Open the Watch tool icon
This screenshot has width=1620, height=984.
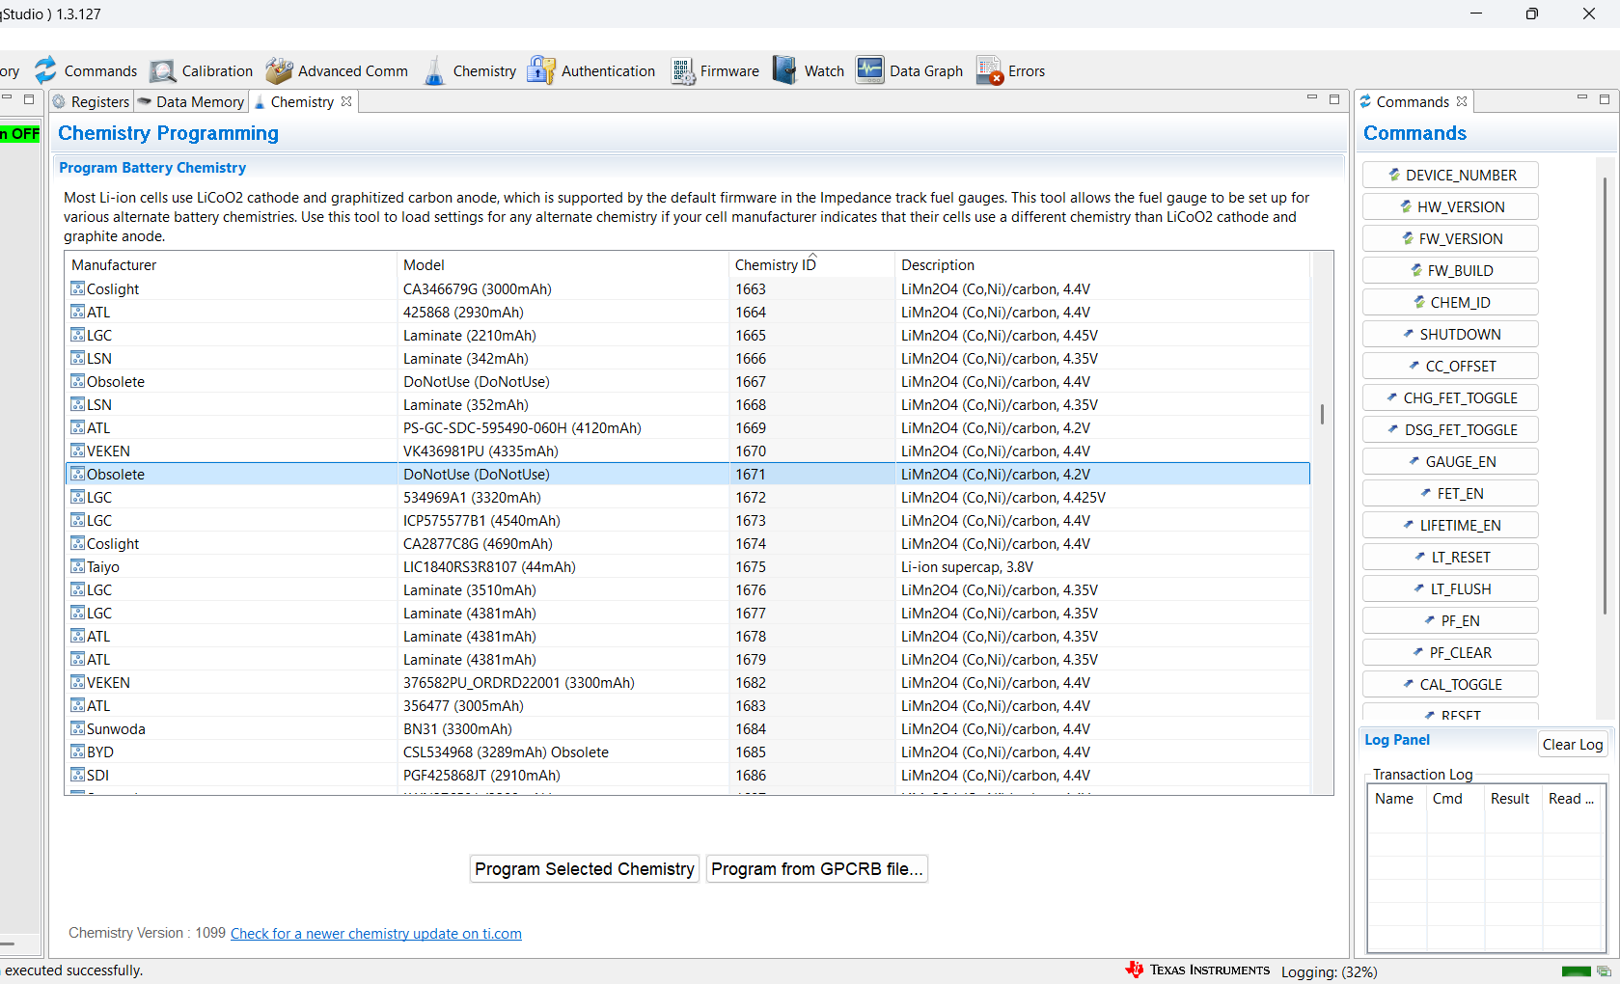coord(785,70)
